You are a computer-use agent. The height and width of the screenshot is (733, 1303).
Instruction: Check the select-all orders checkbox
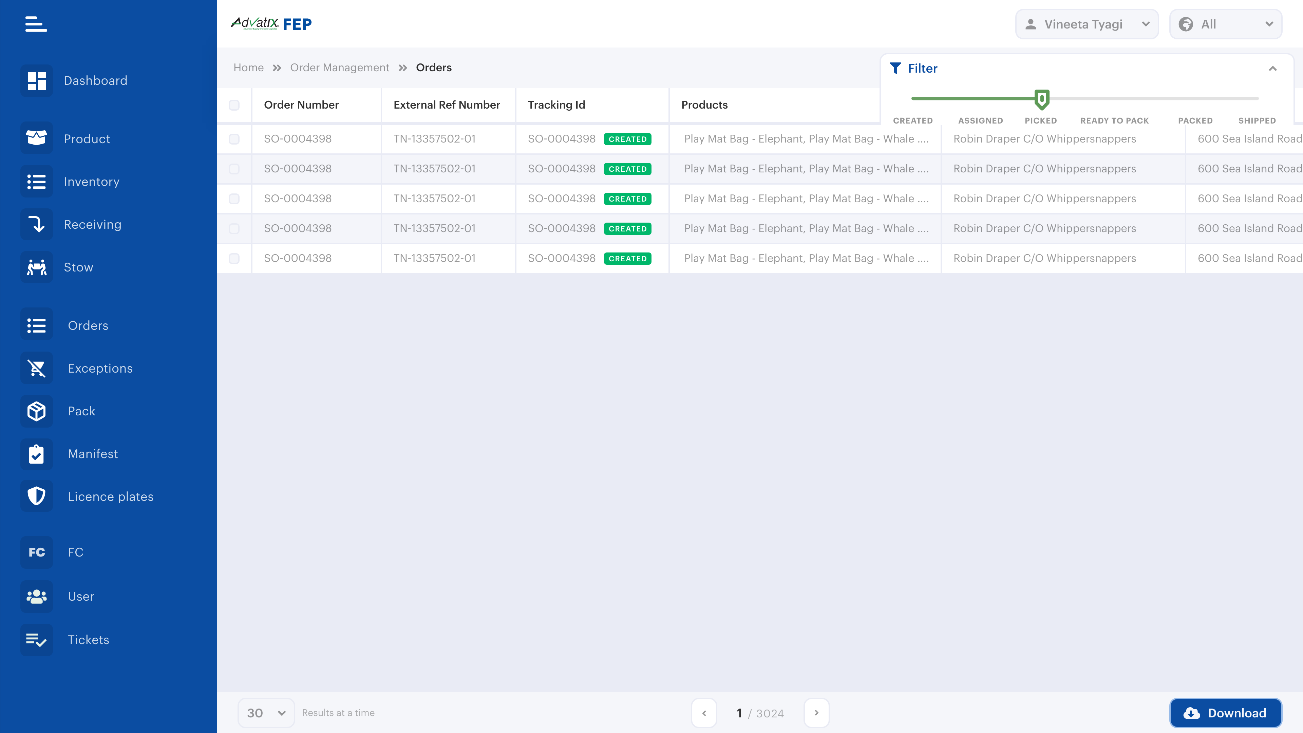[x=234, y=105]
